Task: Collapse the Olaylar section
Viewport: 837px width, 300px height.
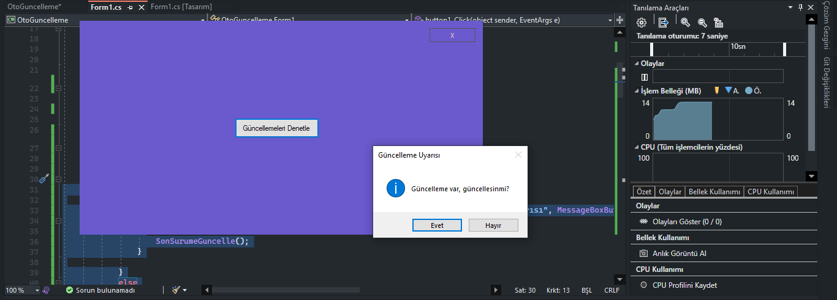Action: click(x=636, y=64)
